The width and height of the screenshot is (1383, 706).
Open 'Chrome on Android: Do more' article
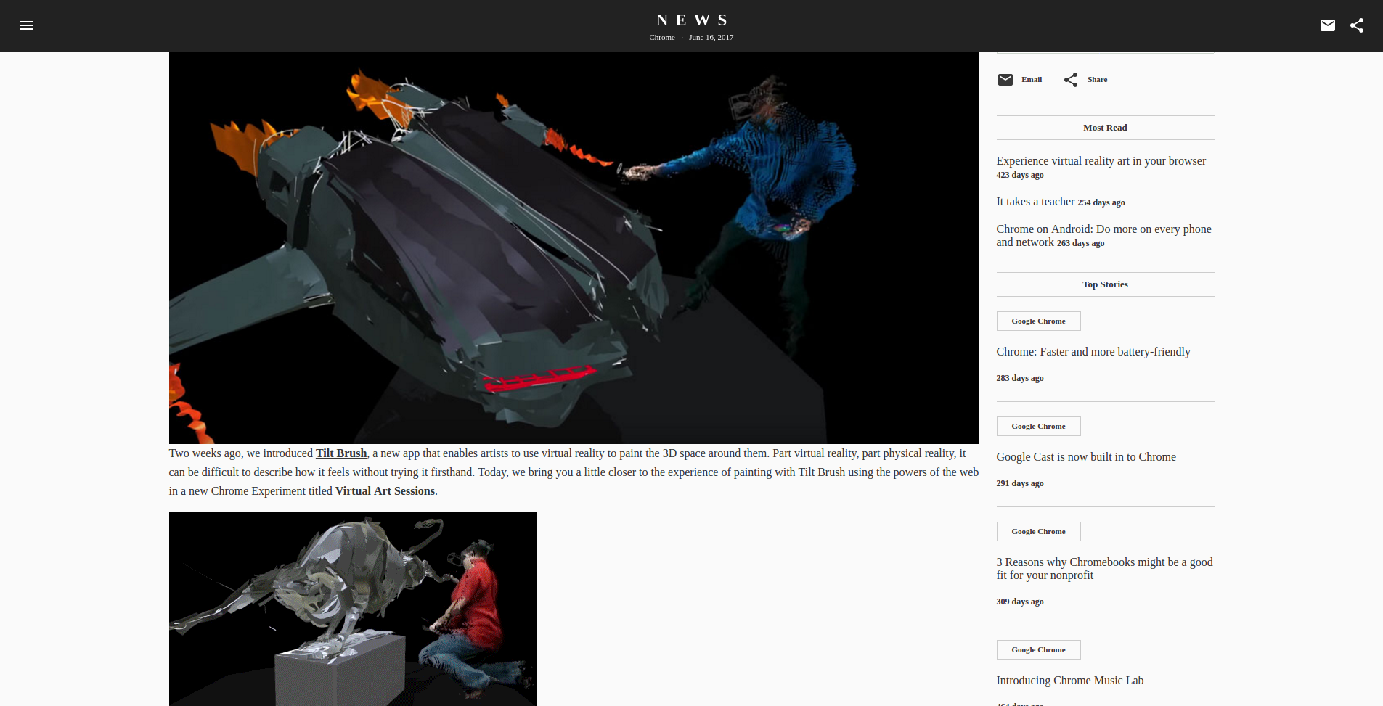1103,236
